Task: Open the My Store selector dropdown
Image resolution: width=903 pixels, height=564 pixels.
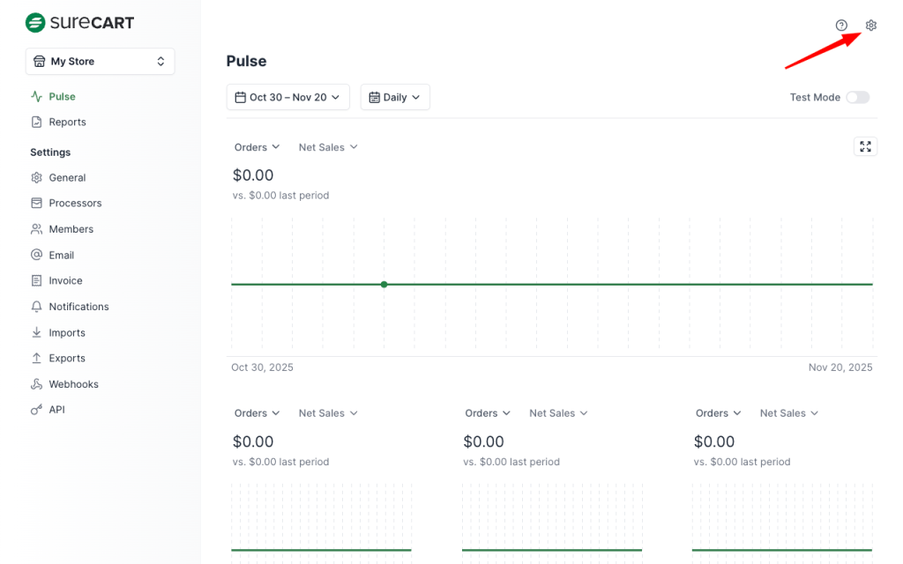Action: click(x=100, y=62)
